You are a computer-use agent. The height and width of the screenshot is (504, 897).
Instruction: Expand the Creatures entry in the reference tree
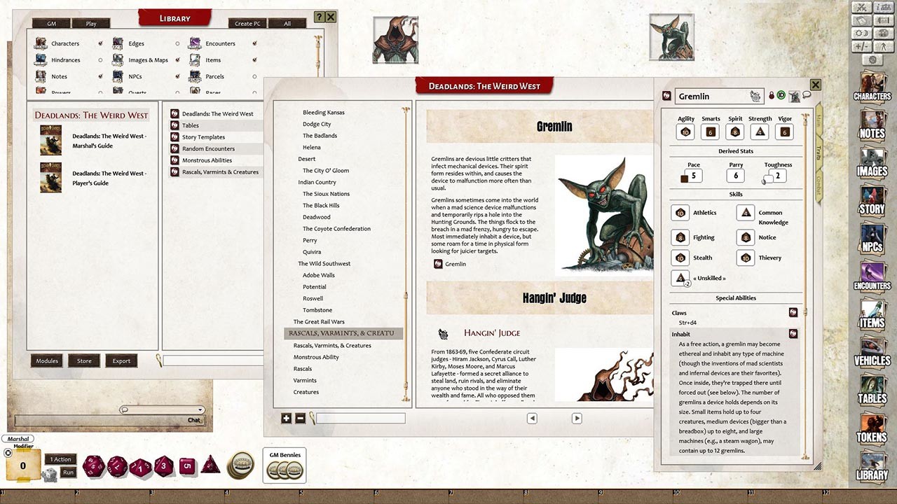click(x=306, y=392)
